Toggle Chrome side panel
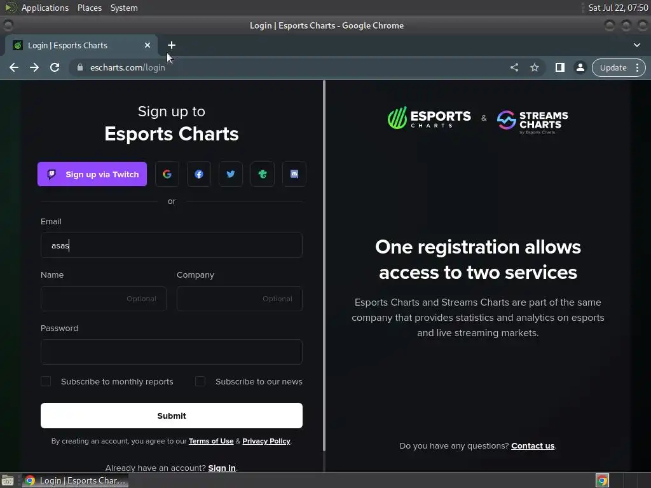The width and height of the screenshot is (651, 488). point(560,67)
